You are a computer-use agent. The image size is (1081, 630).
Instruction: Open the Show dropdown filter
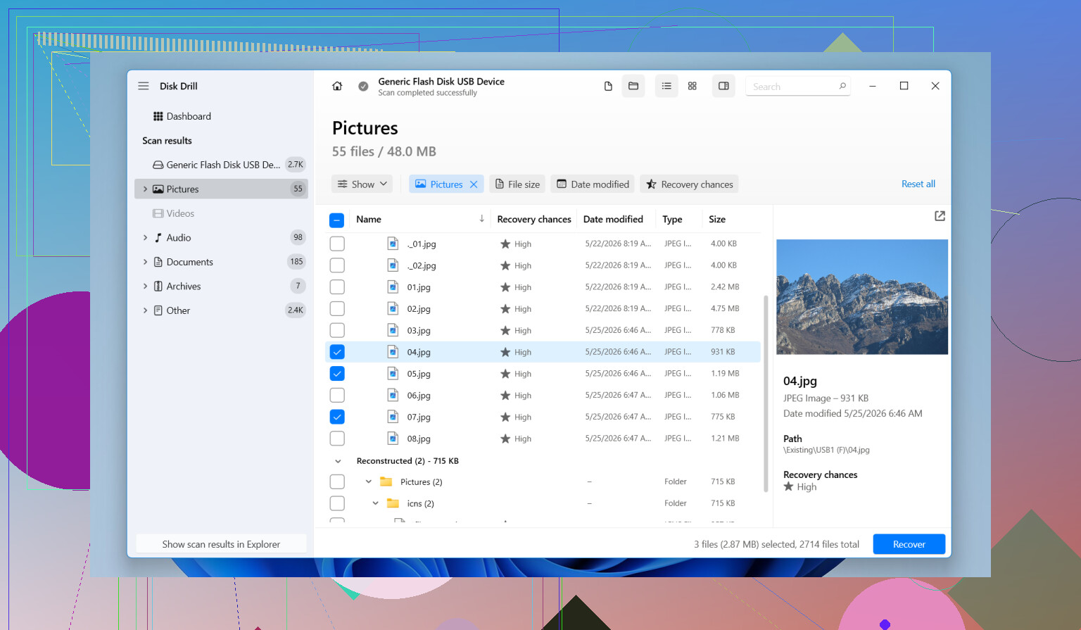click(x=362, y=184)
